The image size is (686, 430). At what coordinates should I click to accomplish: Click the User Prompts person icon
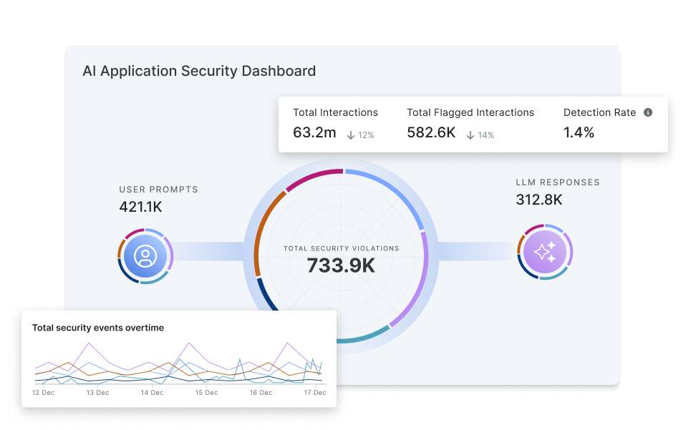pyautogui.click(x=145, y=256)
